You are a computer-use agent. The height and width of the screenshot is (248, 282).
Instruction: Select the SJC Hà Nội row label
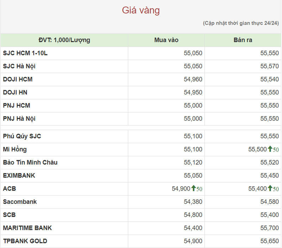click(19, 66)
